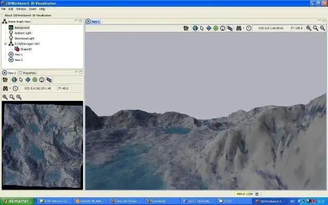
Task: Open the File menu
Action: click(x=4, y=9)
